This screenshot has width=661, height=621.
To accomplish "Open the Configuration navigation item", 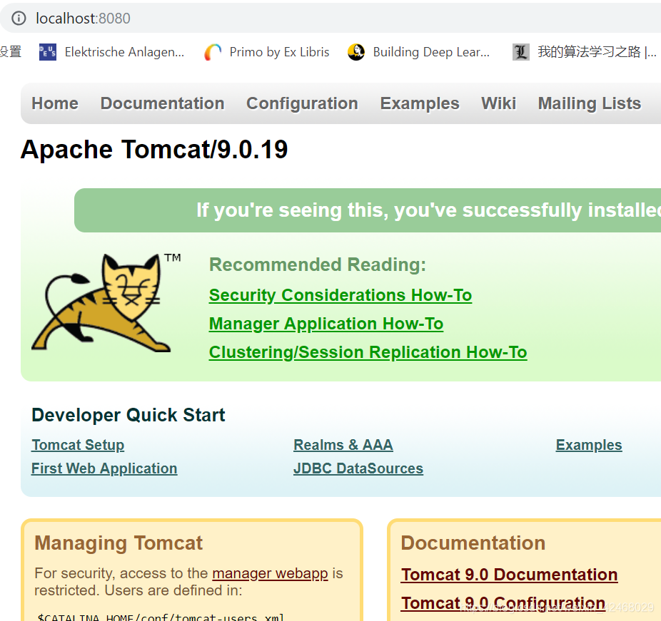I will point(302,103).
